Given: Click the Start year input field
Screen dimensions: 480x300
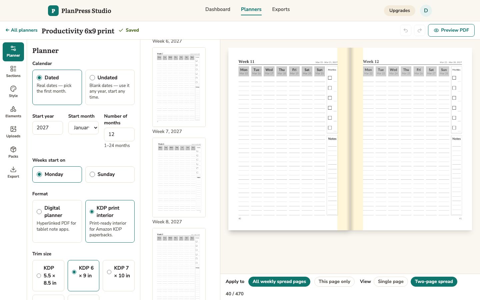Looking at the screenshot, I should click(48, 128).
